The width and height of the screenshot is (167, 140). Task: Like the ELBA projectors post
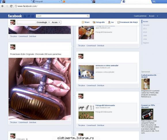pos(14,122)
